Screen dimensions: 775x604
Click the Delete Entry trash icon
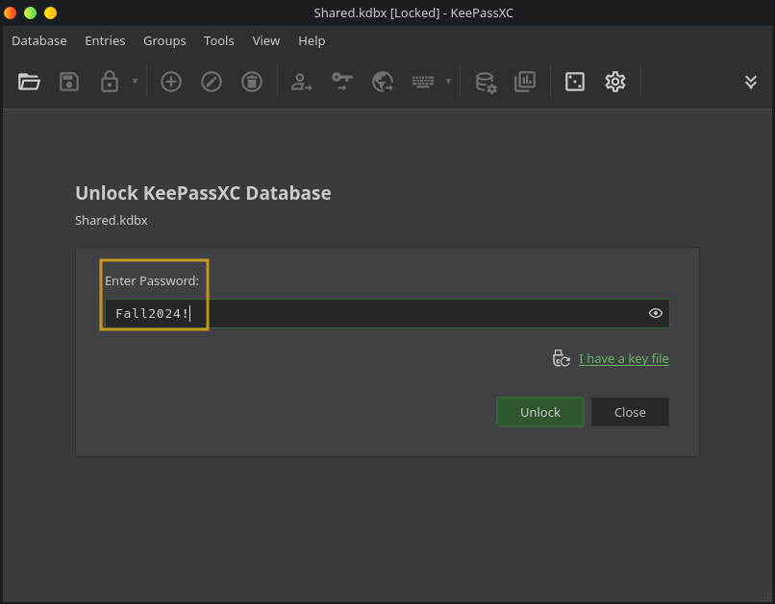[252, 82]
